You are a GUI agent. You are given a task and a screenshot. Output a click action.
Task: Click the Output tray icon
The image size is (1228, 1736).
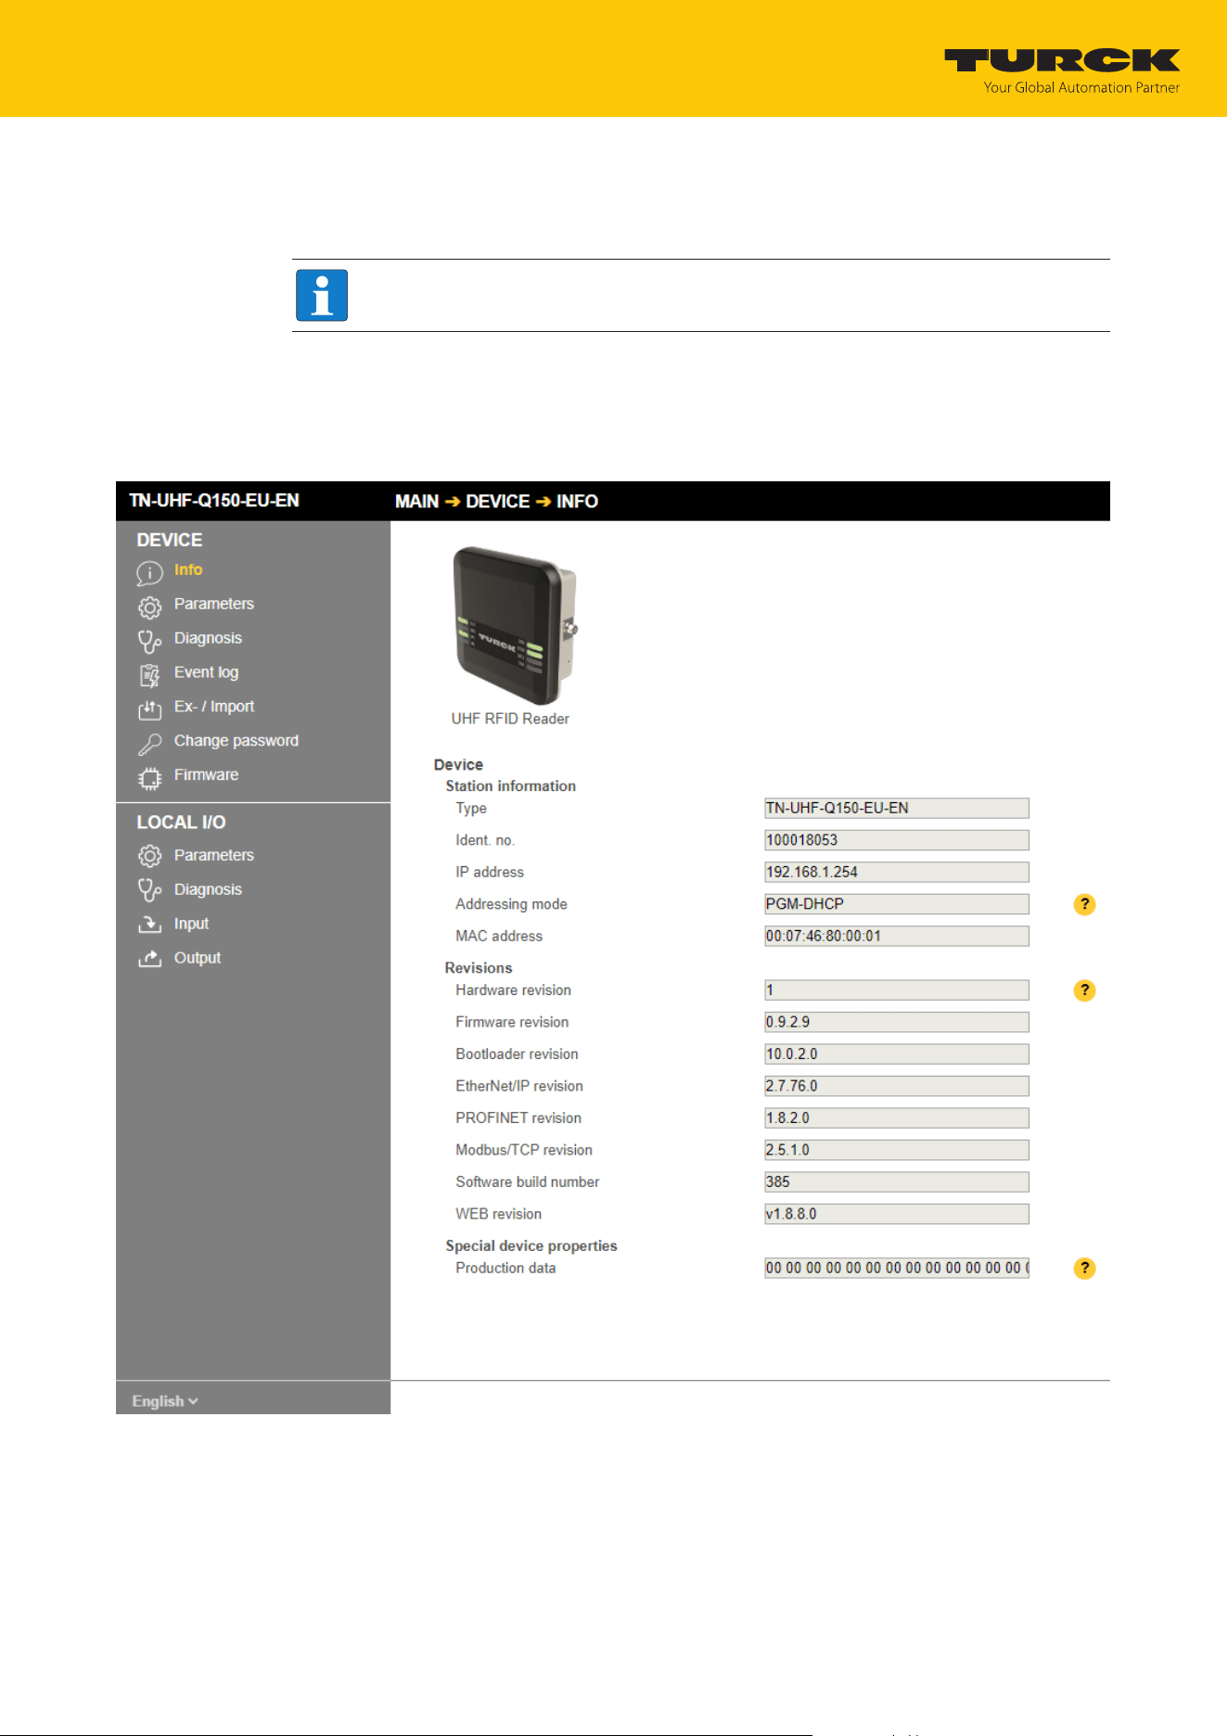click(x=149, y=959)
